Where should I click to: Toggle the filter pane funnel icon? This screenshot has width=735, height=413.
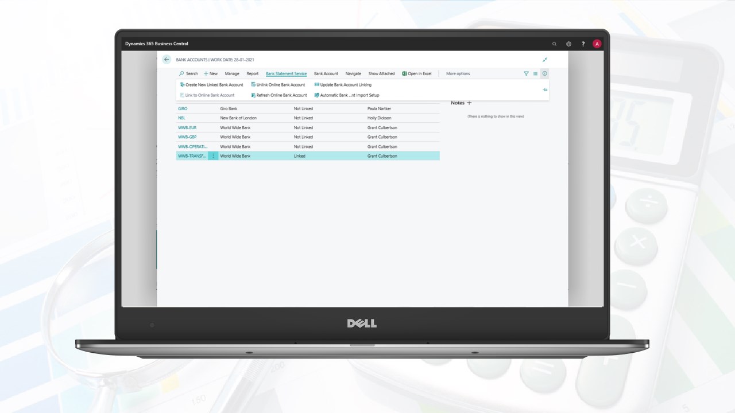[527, 73]
